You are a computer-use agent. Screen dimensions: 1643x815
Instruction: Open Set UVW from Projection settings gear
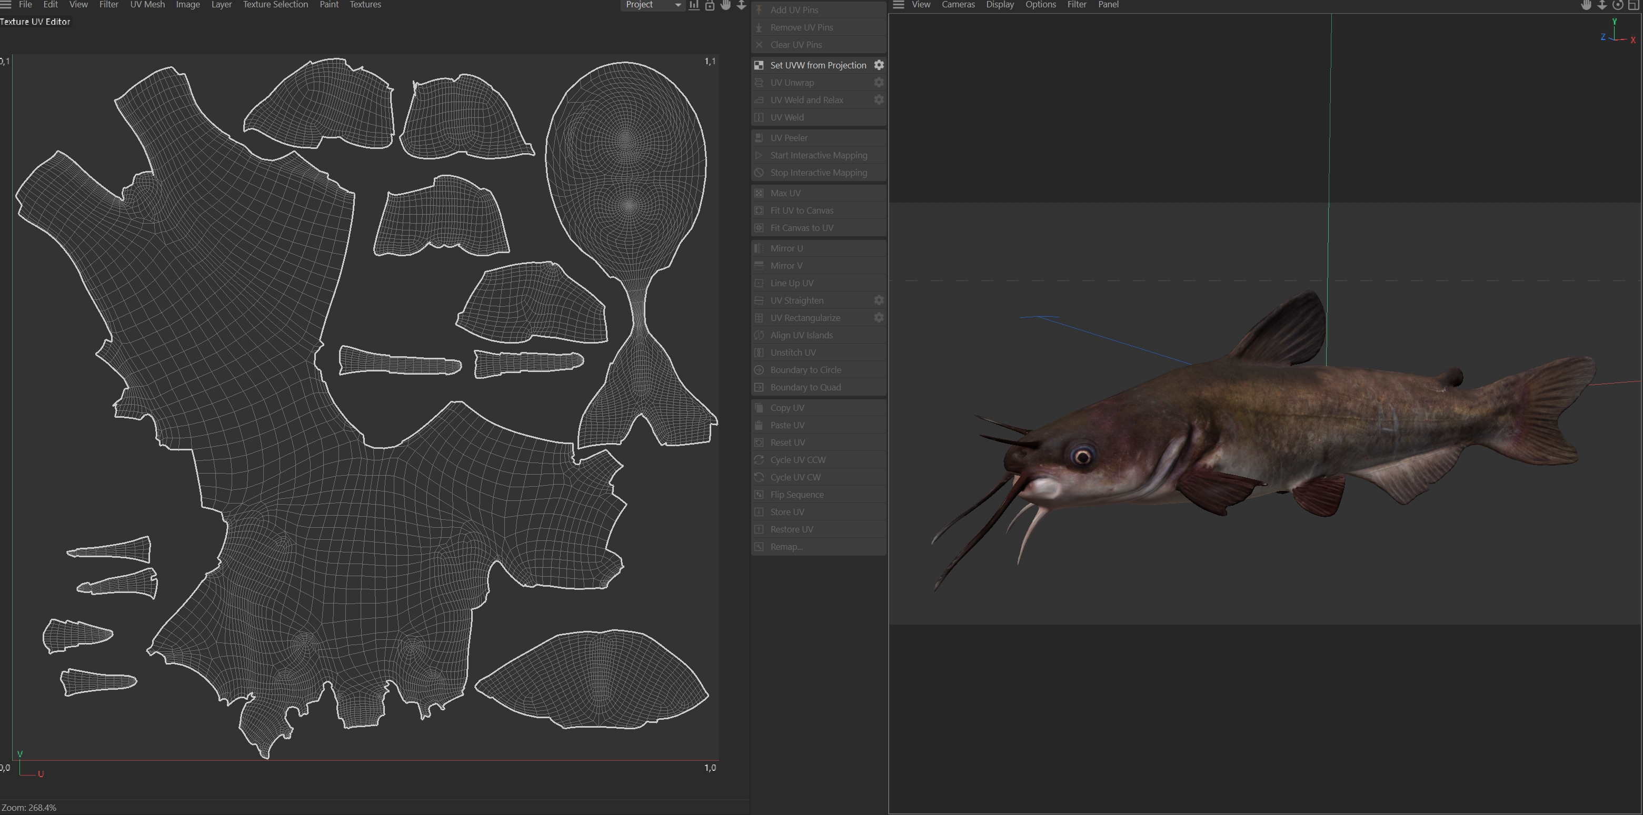[878, 65]
